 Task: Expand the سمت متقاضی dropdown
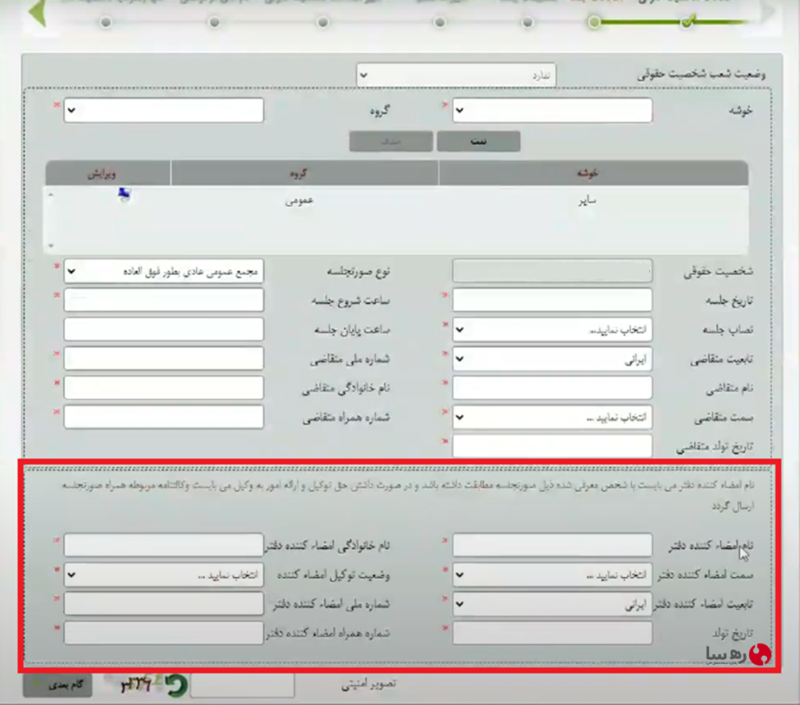(552, 417)
